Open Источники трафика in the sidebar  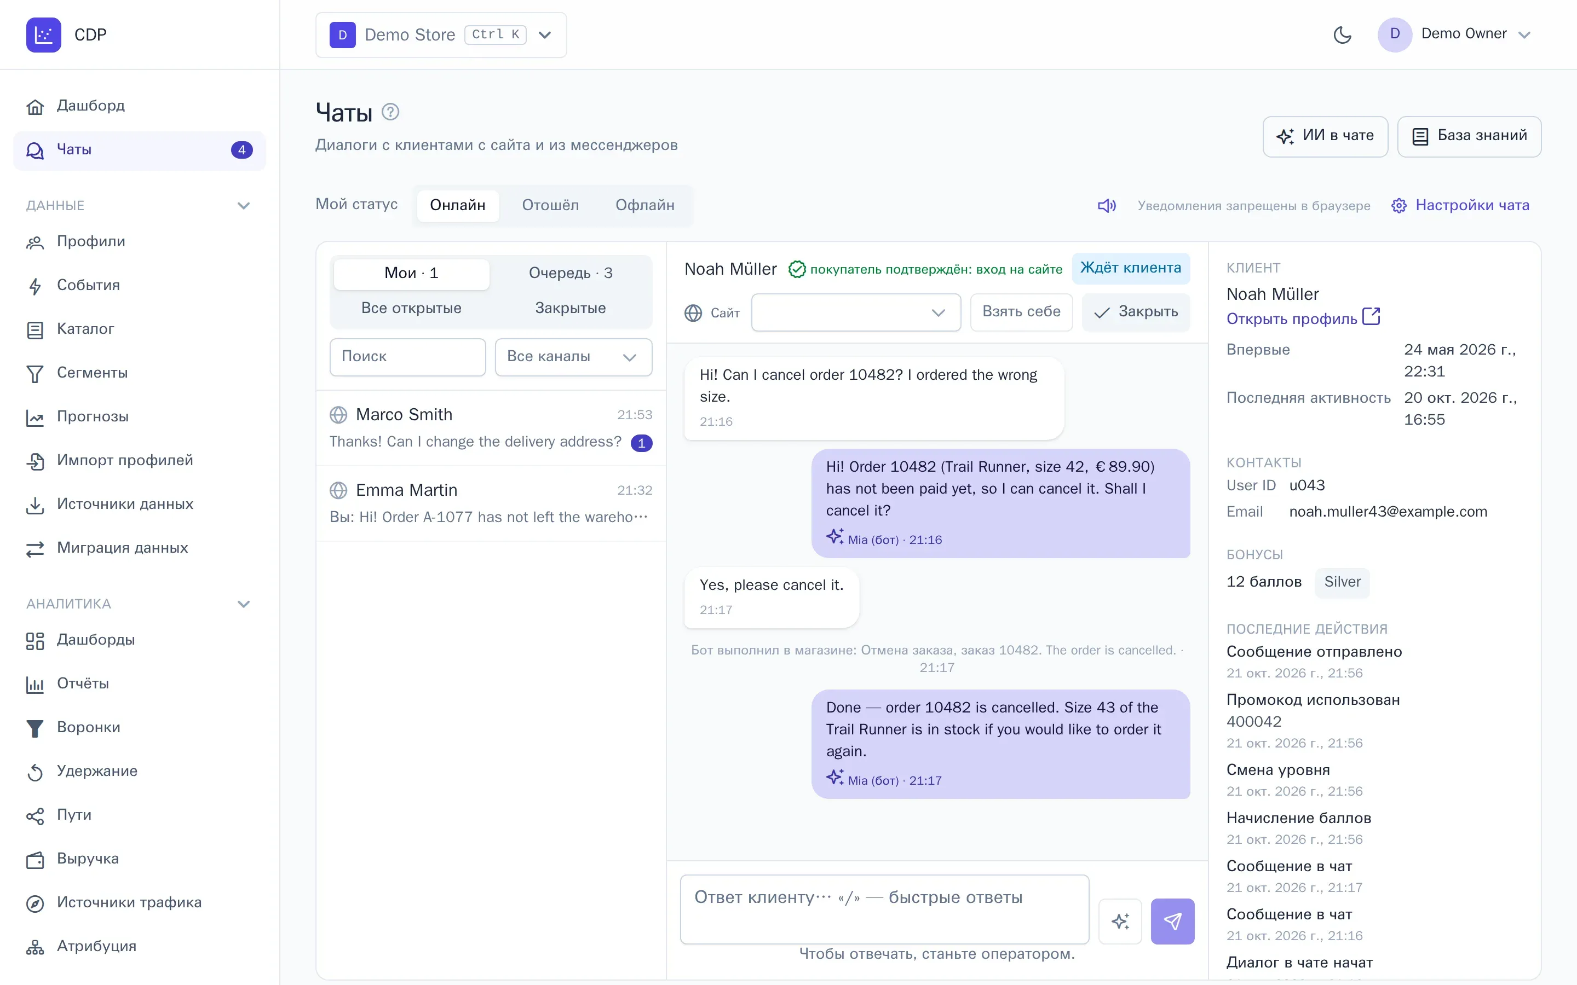click(x=140, y=902)
